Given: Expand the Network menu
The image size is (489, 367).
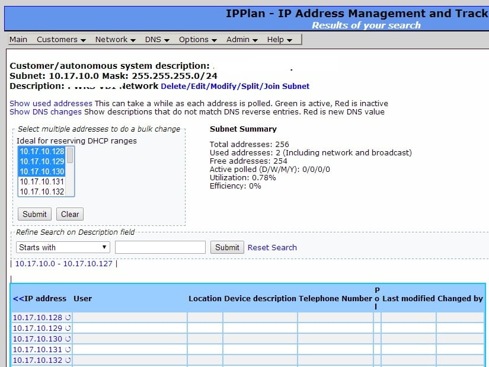Looking at the screenshot, I should point(116,40).
